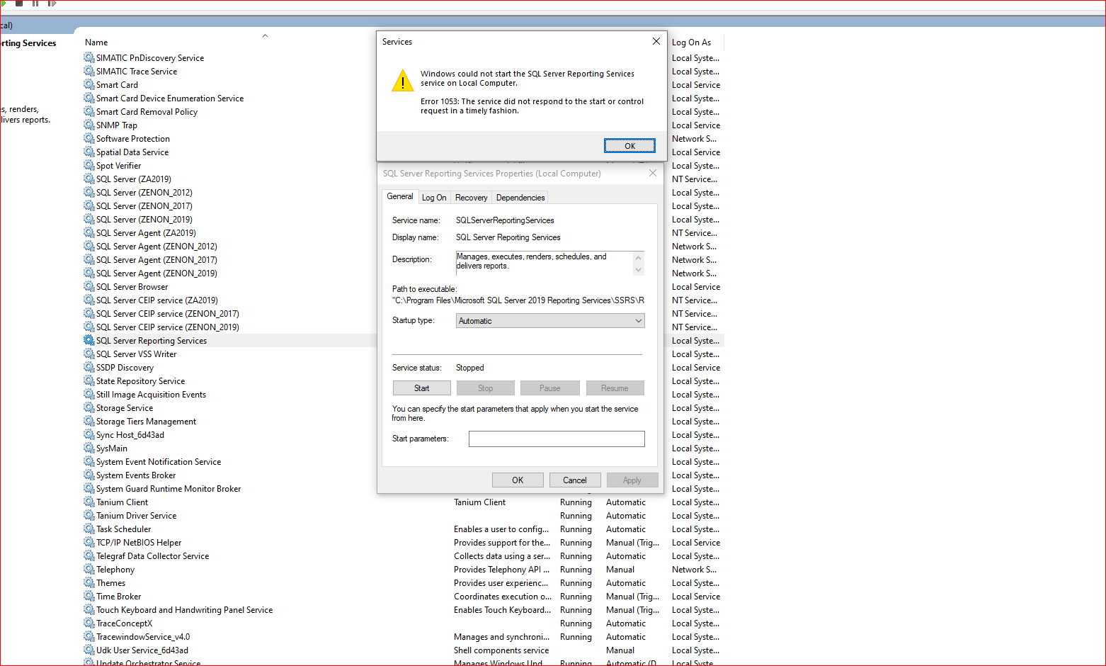Open the Dependencies tab
The width and height of the screenshot is (1106, 666).
coord(520,198)
